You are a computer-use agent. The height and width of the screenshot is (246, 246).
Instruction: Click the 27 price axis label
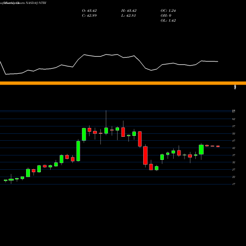click(x=234, y=170)
